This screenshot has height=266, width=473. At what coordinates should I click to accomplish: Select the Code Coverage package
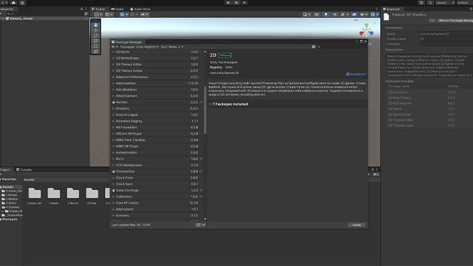[157, 190]
